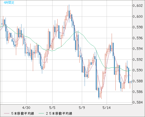Click the ２５本移動平均線 legend text
The width and height of the screenshot is (145, 117).
[x=59, y=113]
